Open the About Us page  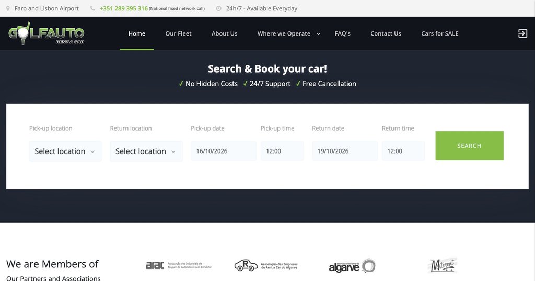[225, 33]
